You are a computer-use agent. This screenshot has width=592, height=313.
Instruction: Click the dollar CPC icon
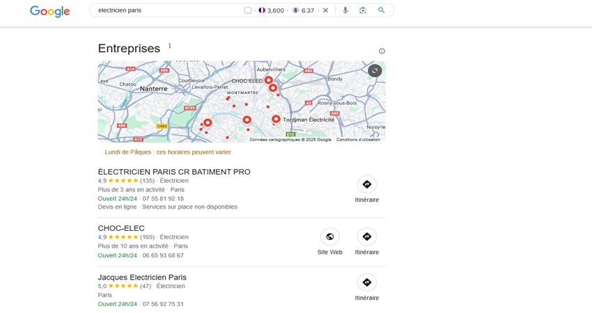coord(295,10)
